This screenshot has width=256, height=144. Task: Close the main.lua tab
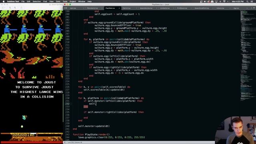coord(84,8)
